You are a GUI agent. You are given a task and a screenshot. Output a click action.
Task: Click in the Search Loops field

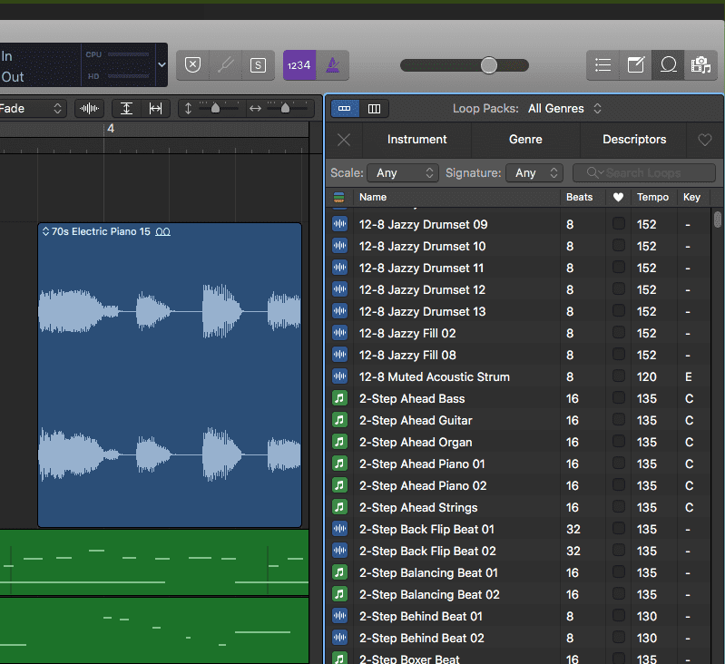click(643, 173)
